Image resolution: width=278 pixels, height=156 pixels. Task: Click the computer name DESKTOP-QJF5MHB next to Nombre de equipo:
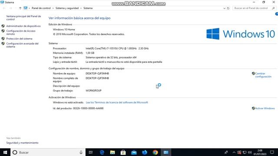coord(97,74)
